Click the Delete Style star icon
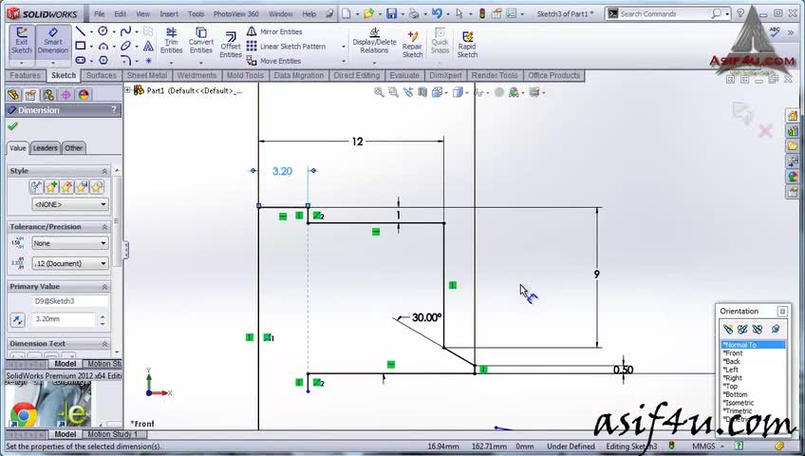 coord(66,187)
